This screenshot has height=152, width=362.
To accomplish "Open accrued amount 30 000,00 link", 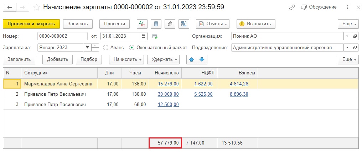I will pos(168,94).
